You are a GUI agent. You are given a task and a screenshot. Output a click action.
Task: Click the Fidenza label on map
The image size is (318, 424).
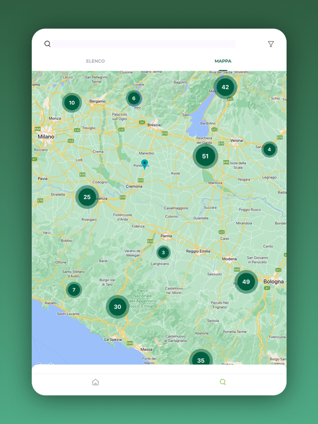tap(138, 226)
